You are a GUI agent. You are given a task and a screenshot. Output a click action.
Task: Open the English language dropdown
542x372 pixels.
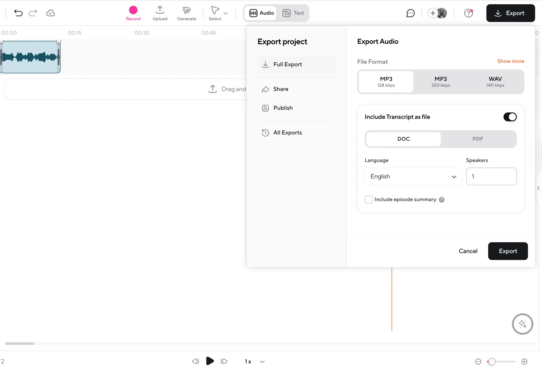tap(413, 177)
